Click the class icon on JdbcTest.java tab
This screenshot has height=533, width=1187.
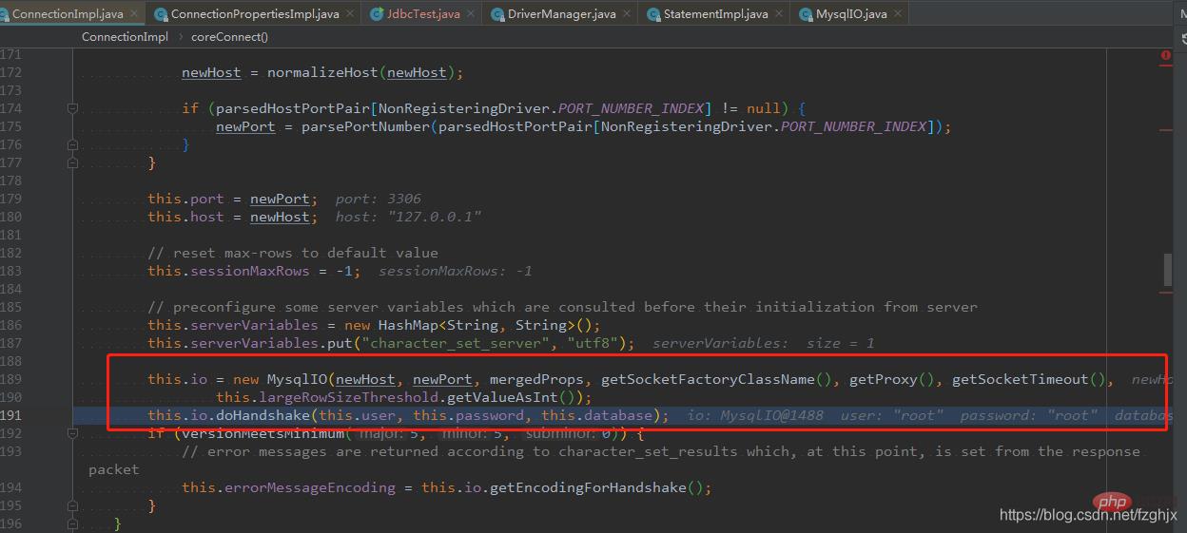click(377, 14)
